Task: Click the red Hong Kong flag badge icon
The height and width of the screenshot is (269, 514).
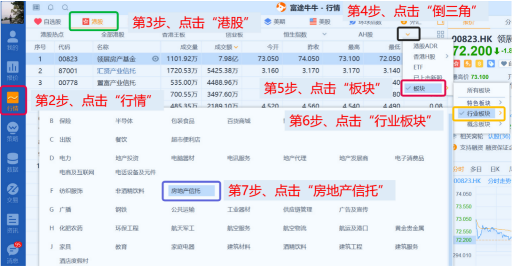Action: click(x=456, y=63)
